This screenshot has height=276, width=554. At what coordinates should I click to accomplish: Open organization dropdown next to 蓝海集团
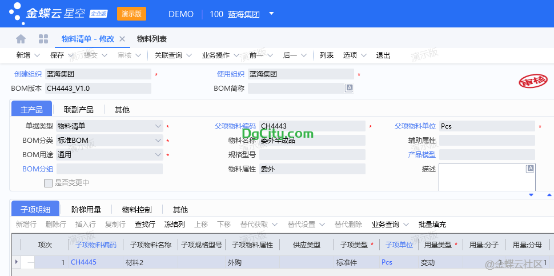click(x=271, y=14)
